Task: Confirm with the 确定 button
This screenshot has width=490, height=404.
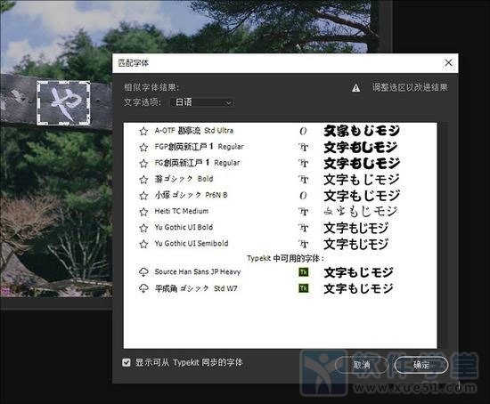Action: pos(421,365)
